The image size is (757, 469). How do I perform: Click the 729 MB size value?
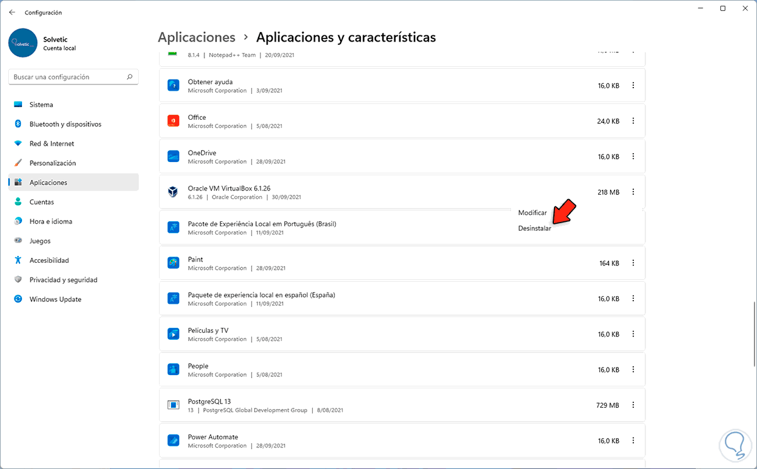click(607, 405)
